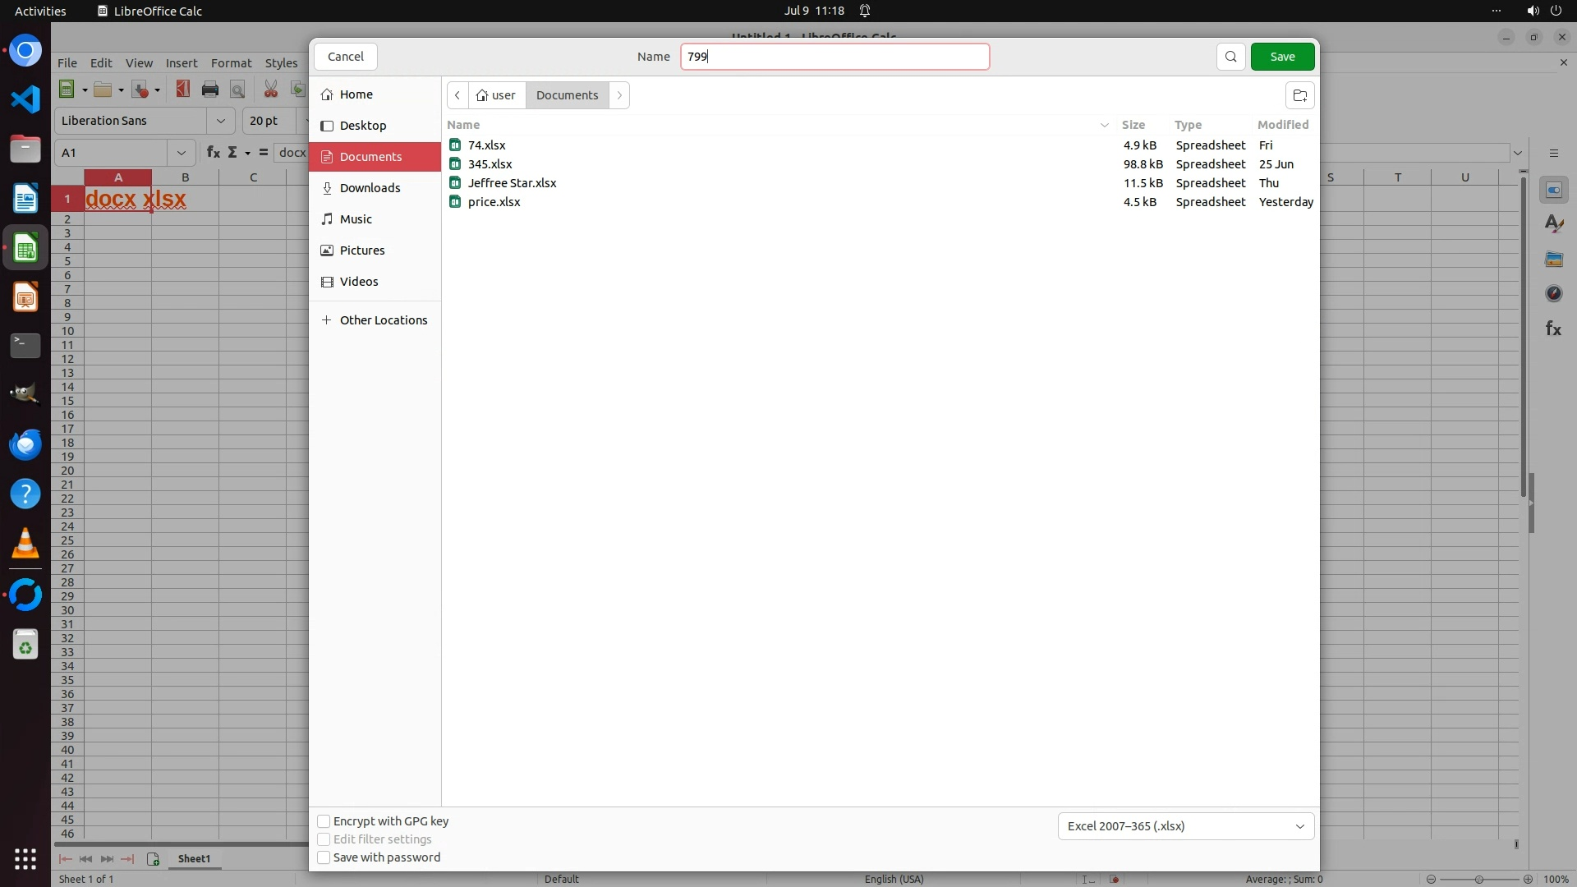Open the Excel 2007–365 file type dropdown
The image size is (1577, 887).
click(1185, 826)
